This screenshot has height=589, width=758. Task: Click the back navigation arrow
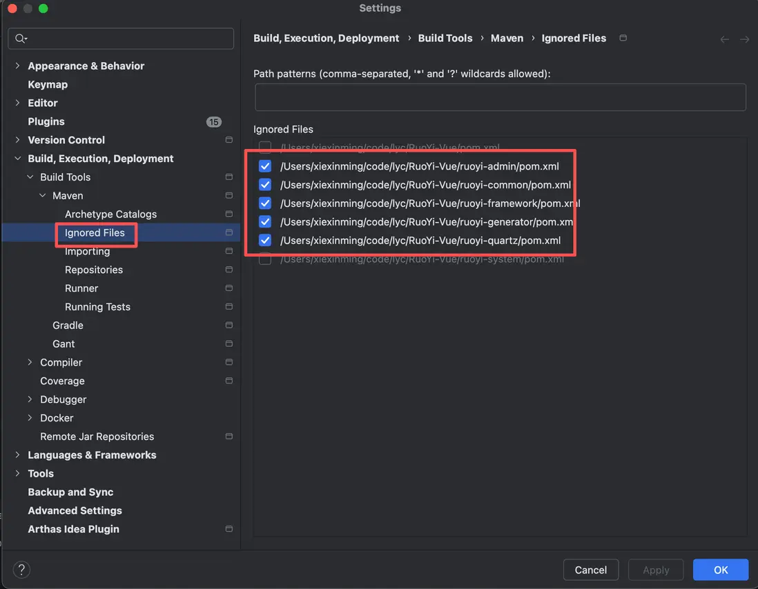(x=724, y=39)
